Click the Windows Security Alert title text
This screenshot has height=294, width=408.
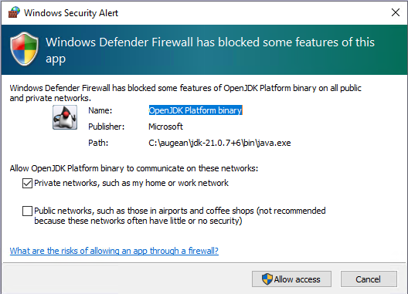click(71, 13)
